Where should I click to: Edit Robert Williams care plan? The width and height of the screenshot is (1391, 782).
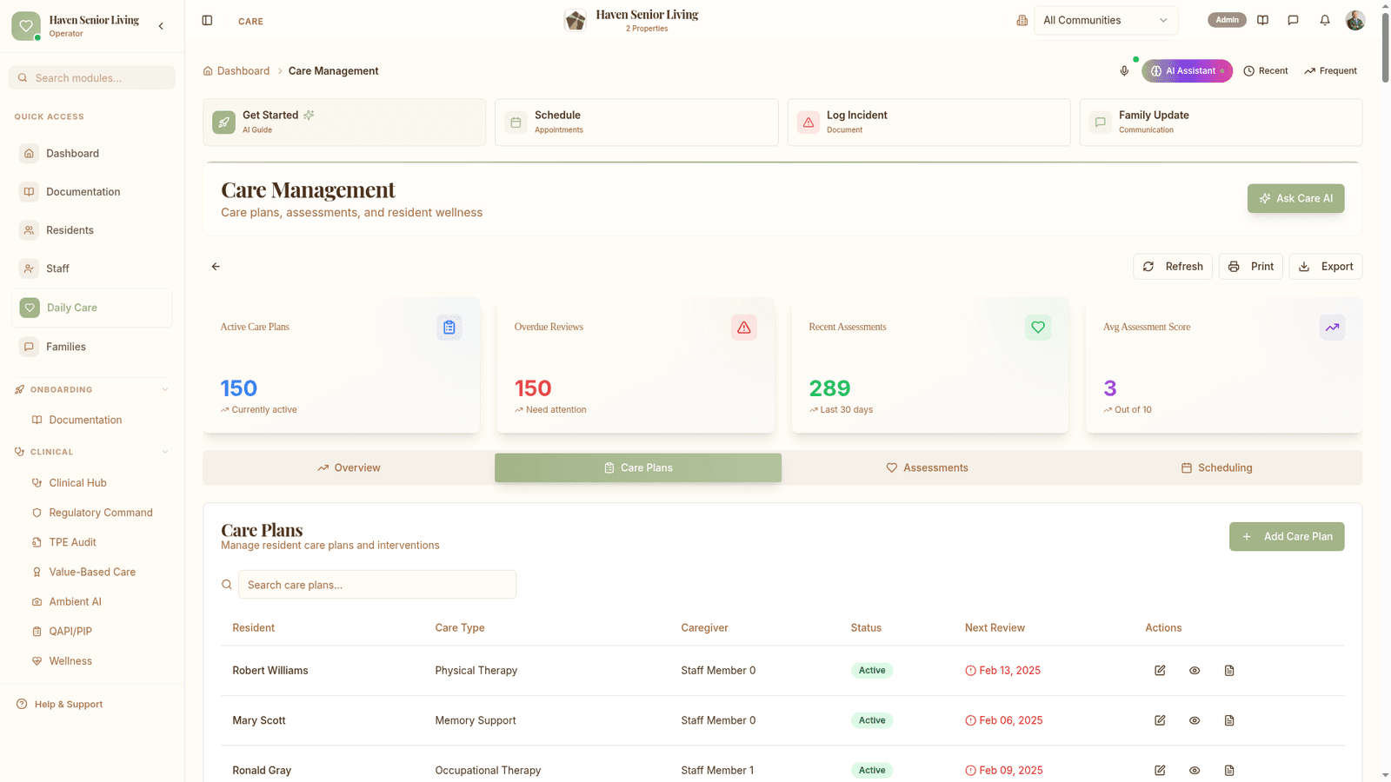pos(1160,671)
